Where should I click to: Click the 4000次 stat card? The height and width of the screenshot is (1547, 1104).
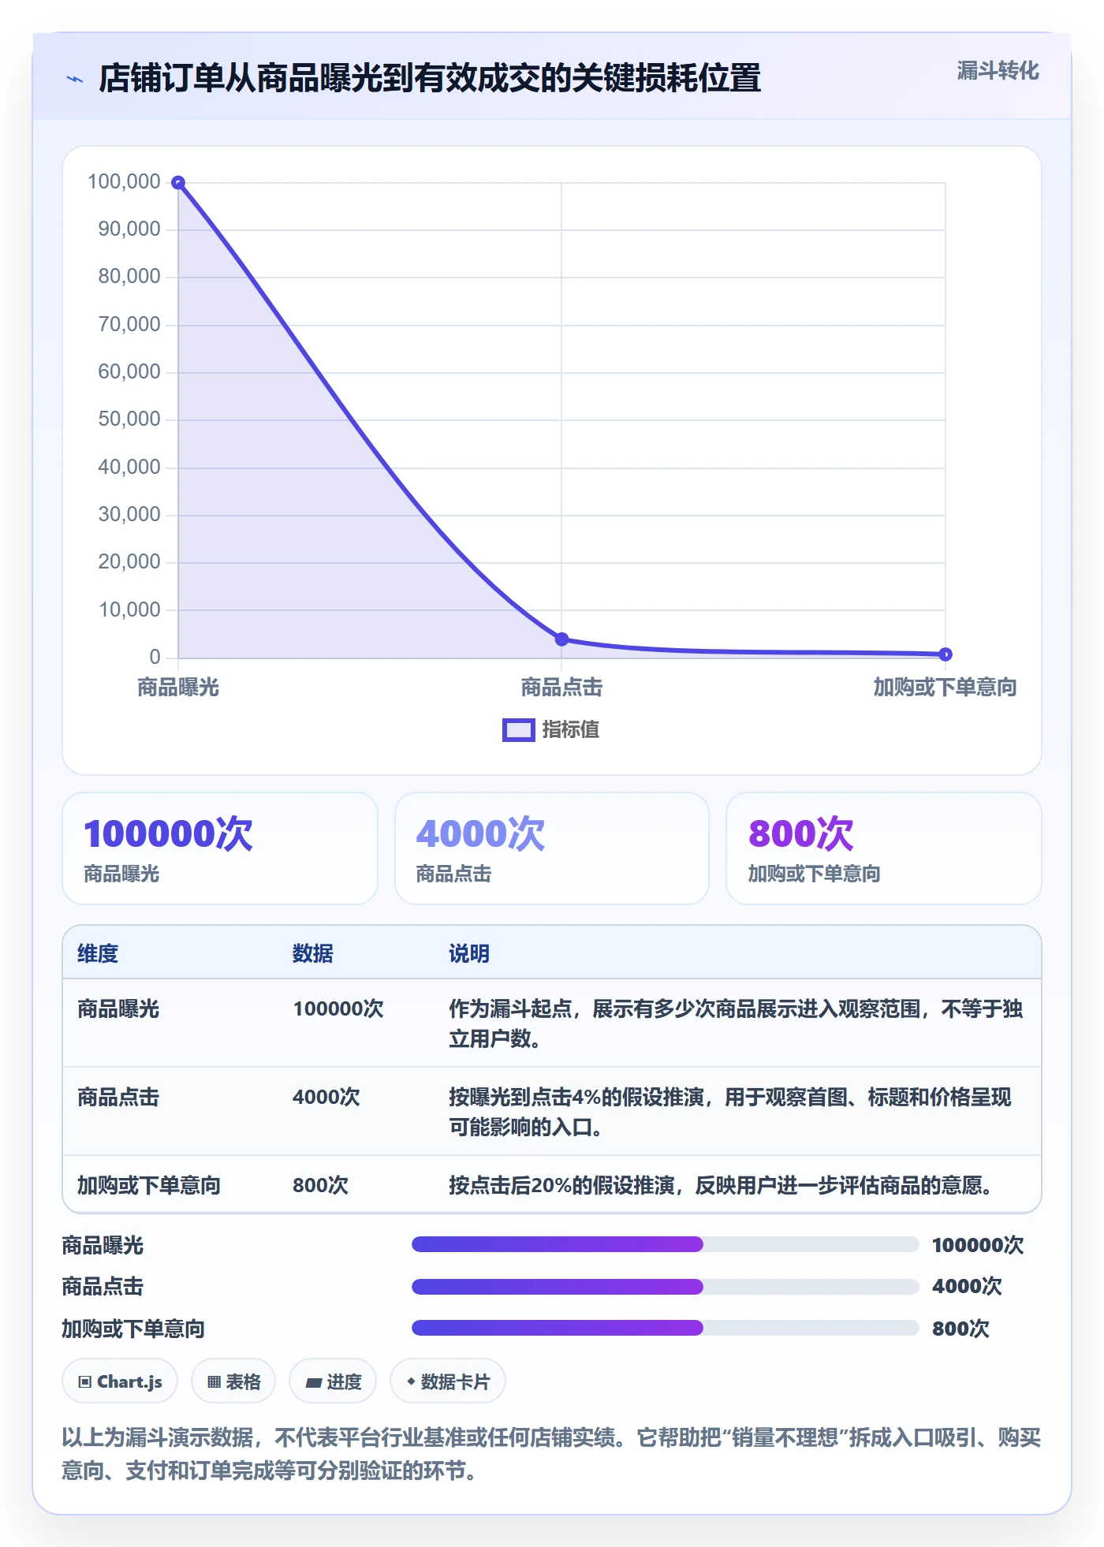552,848
